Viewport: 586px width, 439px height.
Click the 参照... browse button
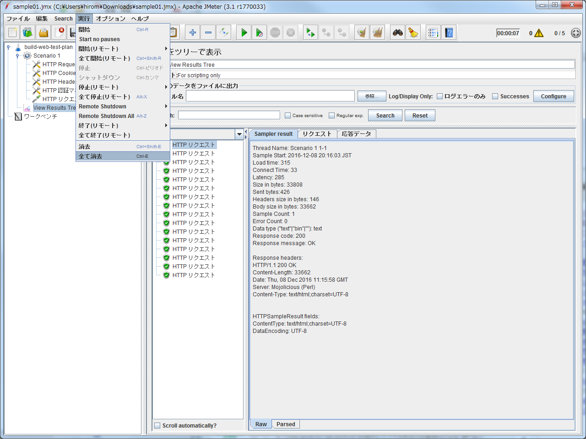pyautogui.click(x=372, y=96)
